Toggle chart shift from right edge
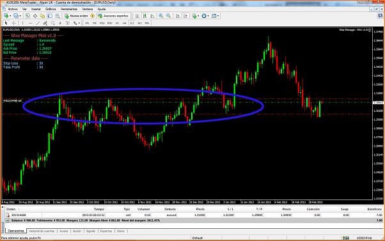Screen dimensions: 385x241 (x=185, y=16)
